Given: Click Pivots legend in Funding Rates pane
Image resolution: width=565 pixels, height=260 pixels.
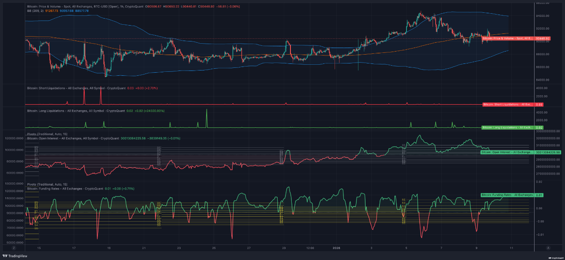Looking at the screenshot, I should pos(44,184).
